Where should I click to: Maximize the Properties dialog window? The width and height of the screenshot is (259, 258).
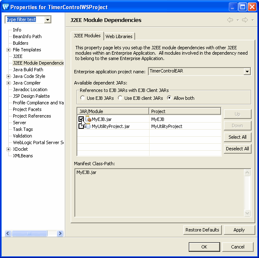point(242,7)
